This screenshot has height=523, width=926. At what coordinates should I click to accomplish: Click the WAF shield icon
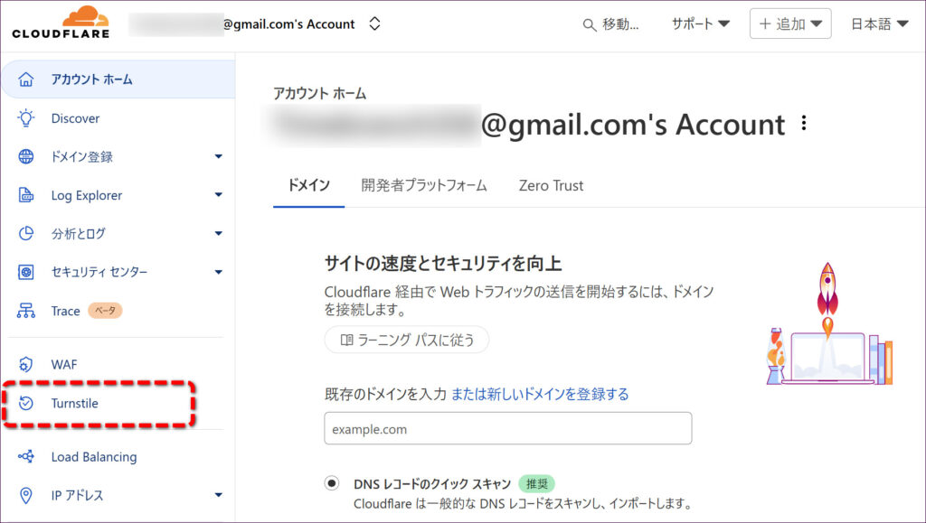26,365
